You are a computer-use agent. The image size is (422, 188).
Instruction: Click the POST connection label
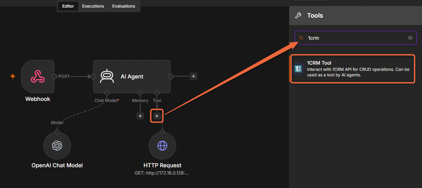[64, 76]
